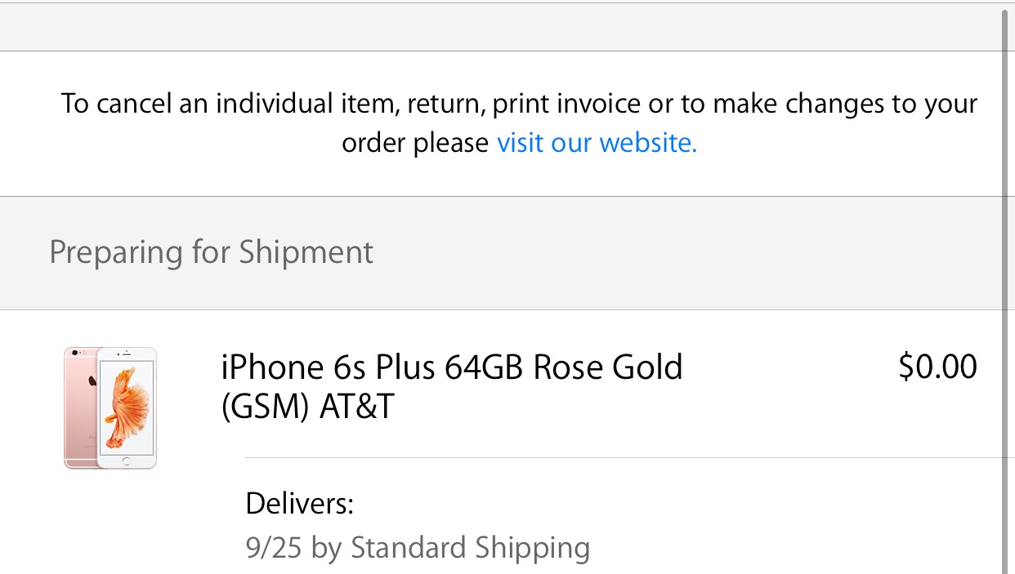
Task: Click the "Rose Gold" color name in title
Action: pos(608,367)
